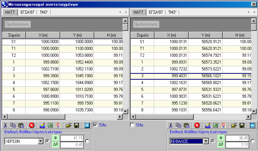The image size is (258, 151).
Task: Click the open folder icon in right toolbar
Action: [234, 125]
